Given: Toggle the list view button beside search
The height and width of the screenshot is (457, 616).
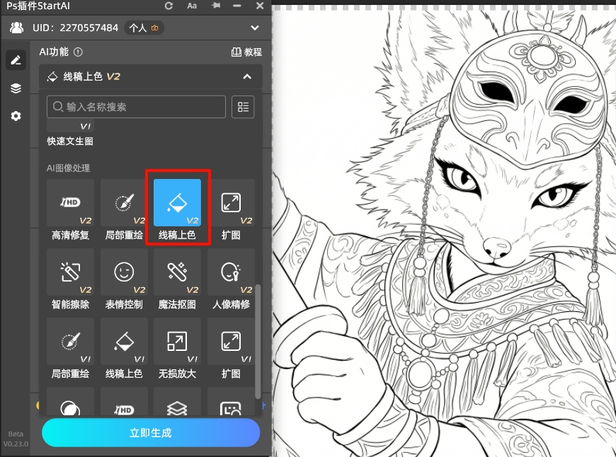Looking at the screenshot, I should [x=243, y=107].
